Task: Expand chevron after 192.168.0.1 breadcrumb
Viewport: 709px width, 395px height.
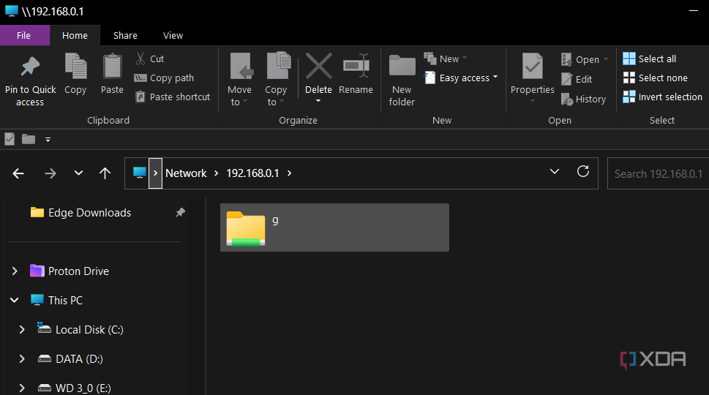Action: [290, 173]
